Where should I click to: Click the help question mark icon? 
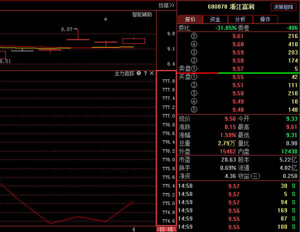coord(145,73)
